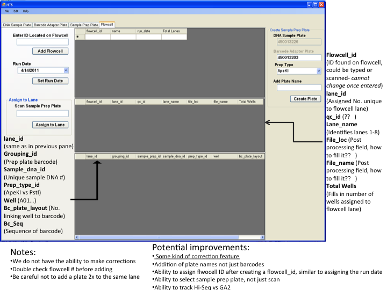Open the Help menu
The width and height of the screenshot is (387, 290).
26,11
